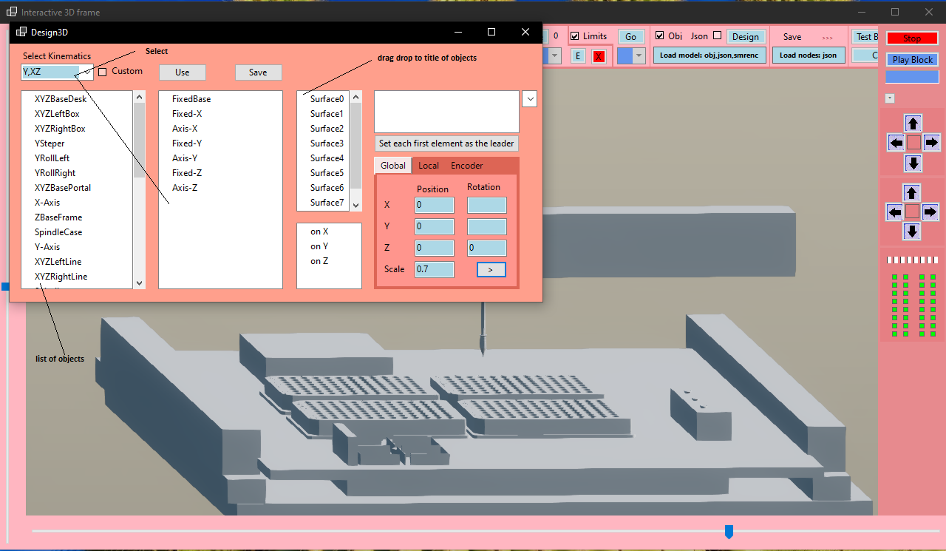
Task: Open the Design button in the toolbar
Action: [x=746, y=37]
